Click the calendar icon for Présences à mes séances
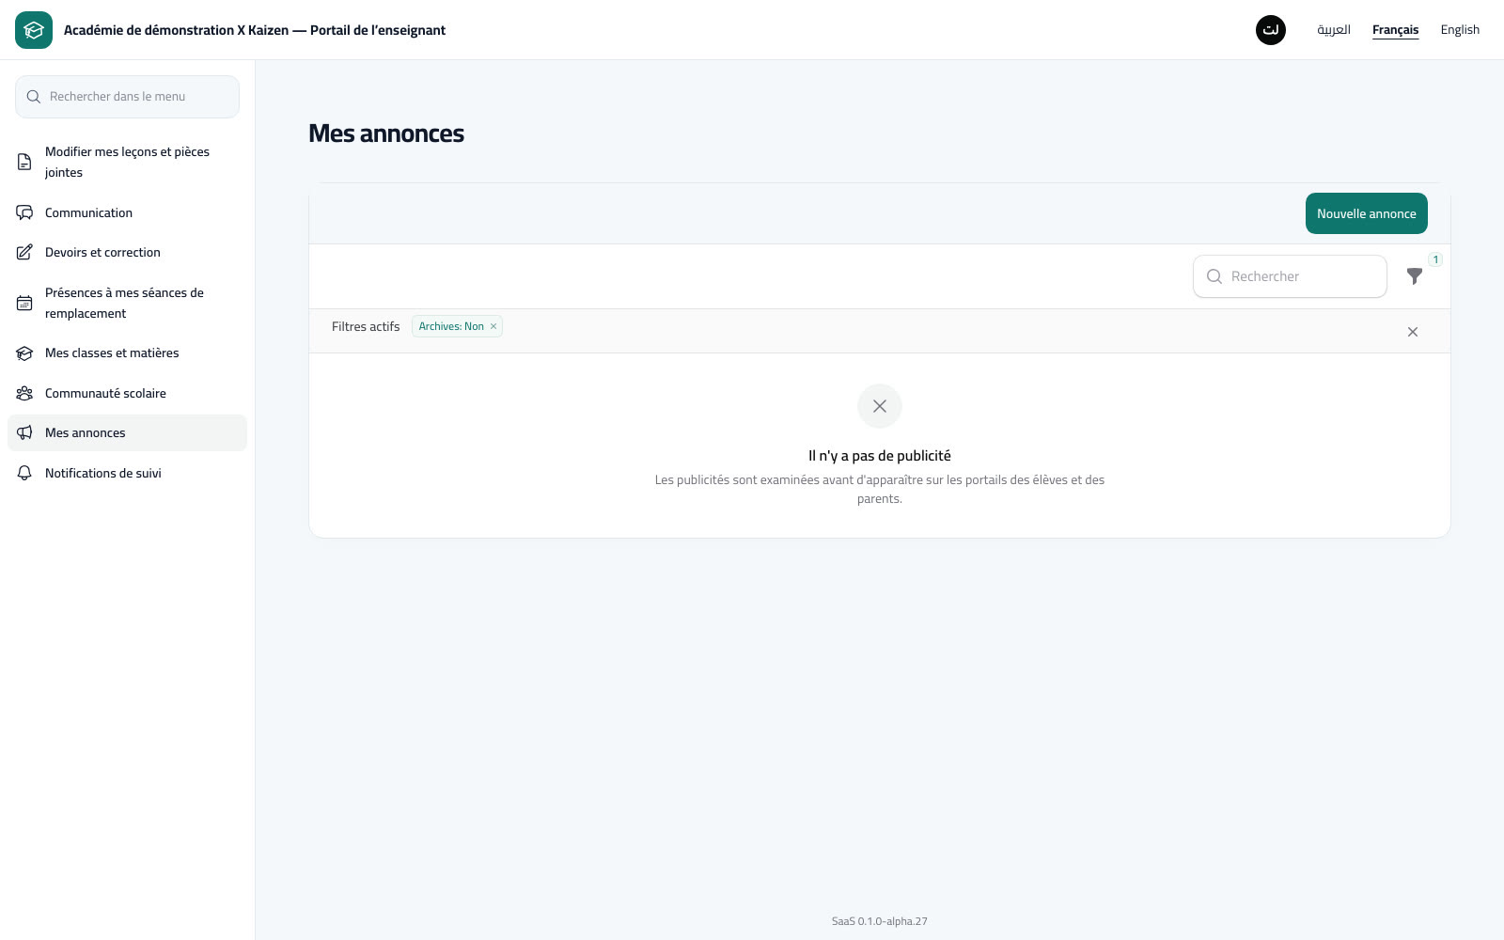 tap(24, 303)
